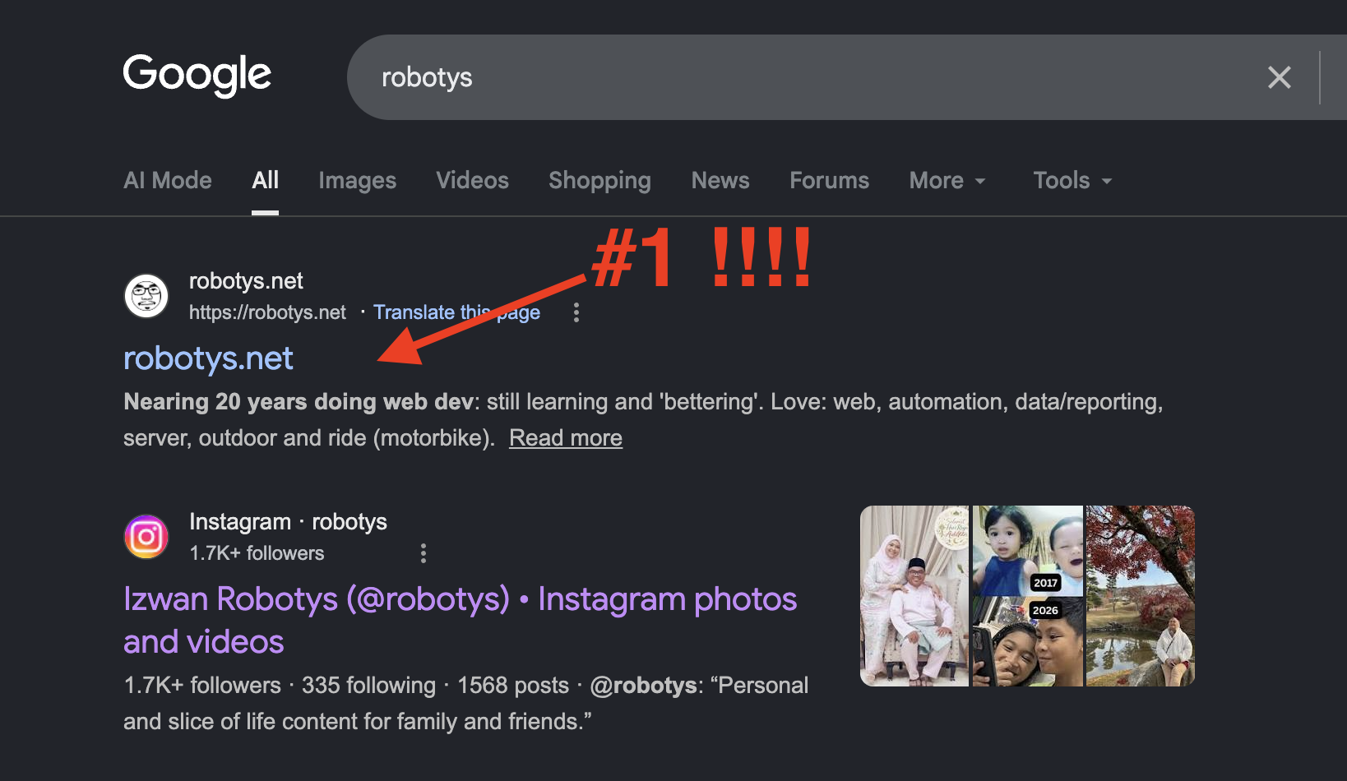The image size is (1347, 781).
Task: Open the Videos tab
Action: tap(472, 180)
